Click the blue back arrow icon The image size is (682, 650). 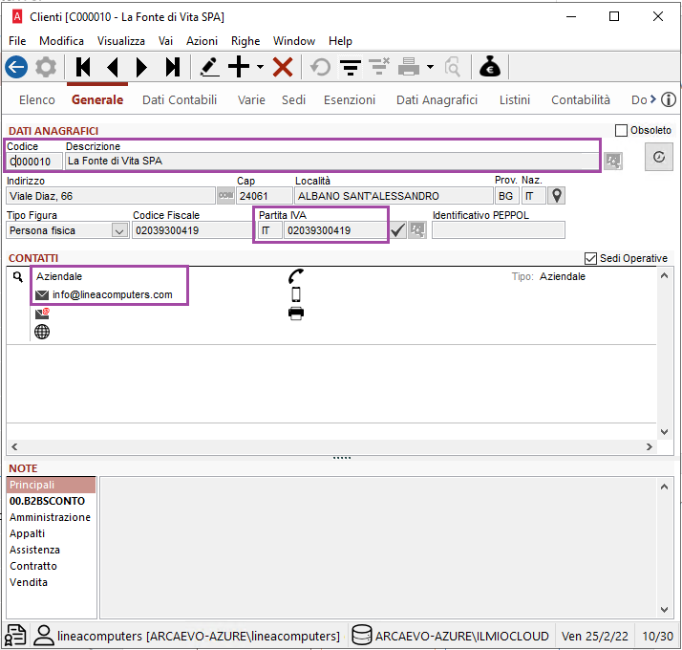point(16,67)
